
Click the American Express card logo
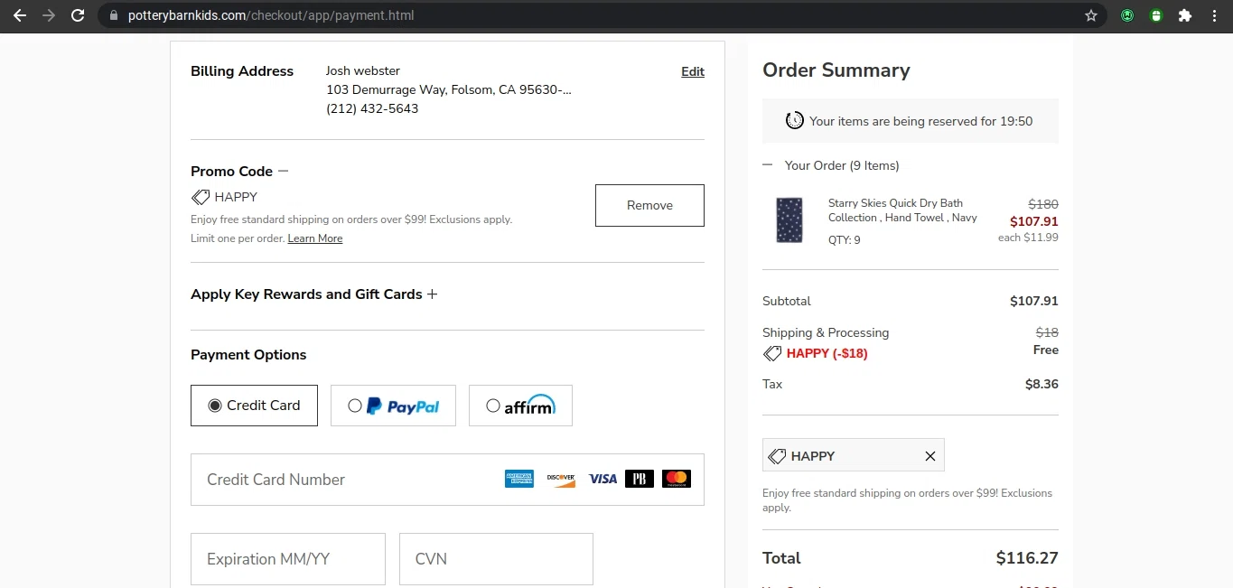pos(519,479)
